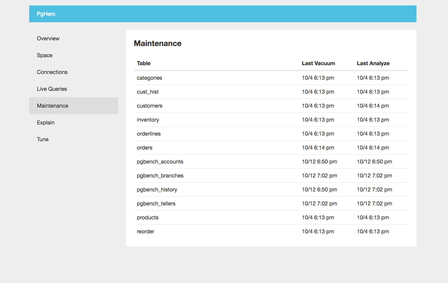Open the Explain page
The image size is (448, 283).
[45, 122]
